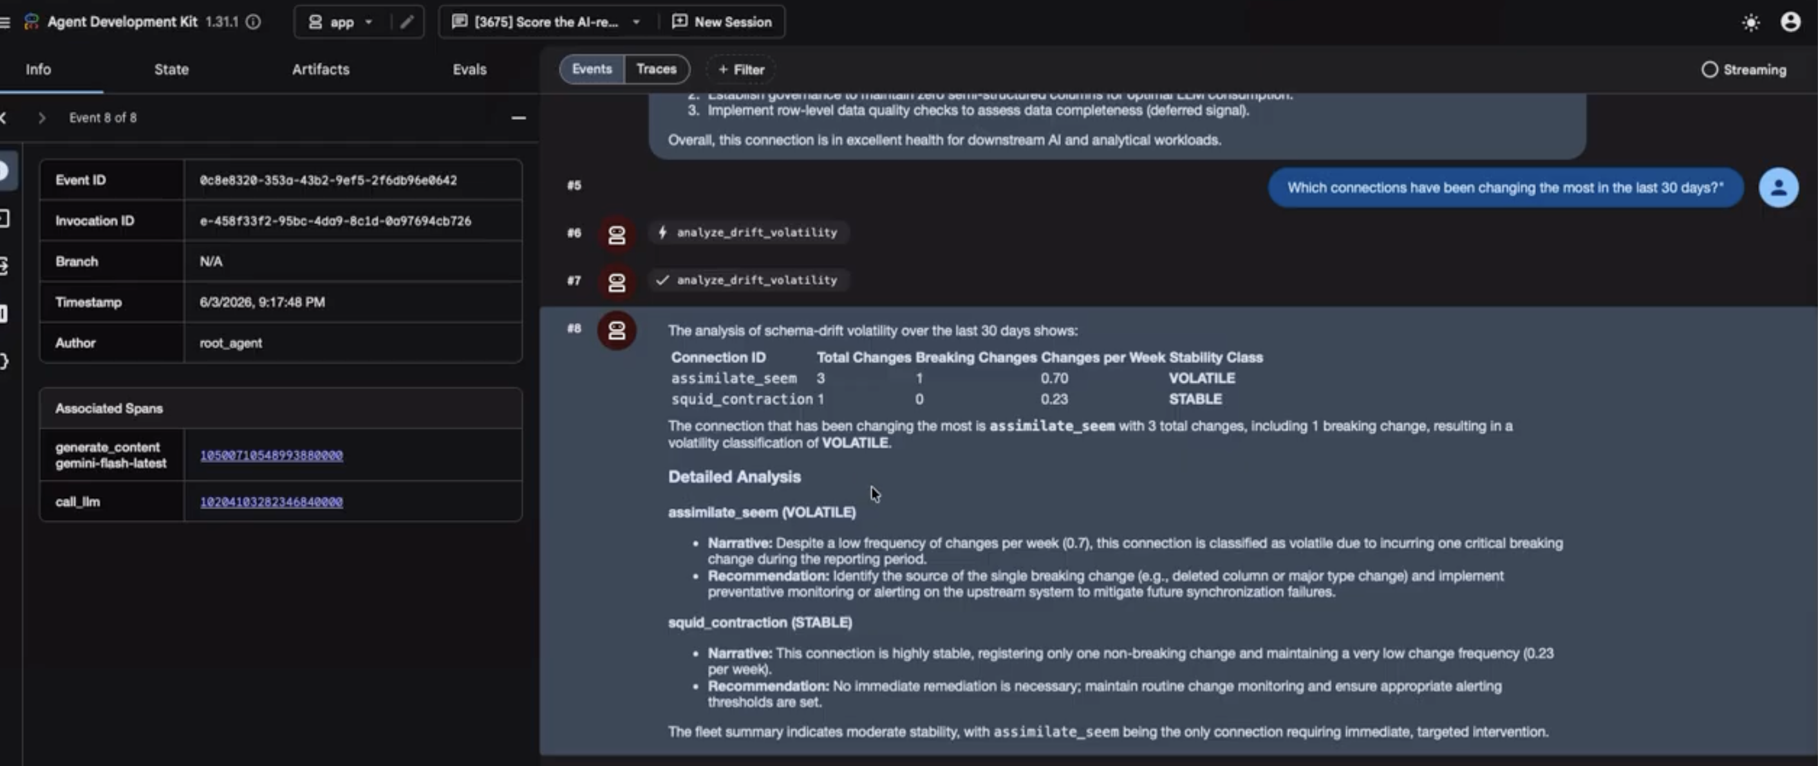
Task: Click the fleet summary sentence at the bottom
Action: coord(1108,732)
